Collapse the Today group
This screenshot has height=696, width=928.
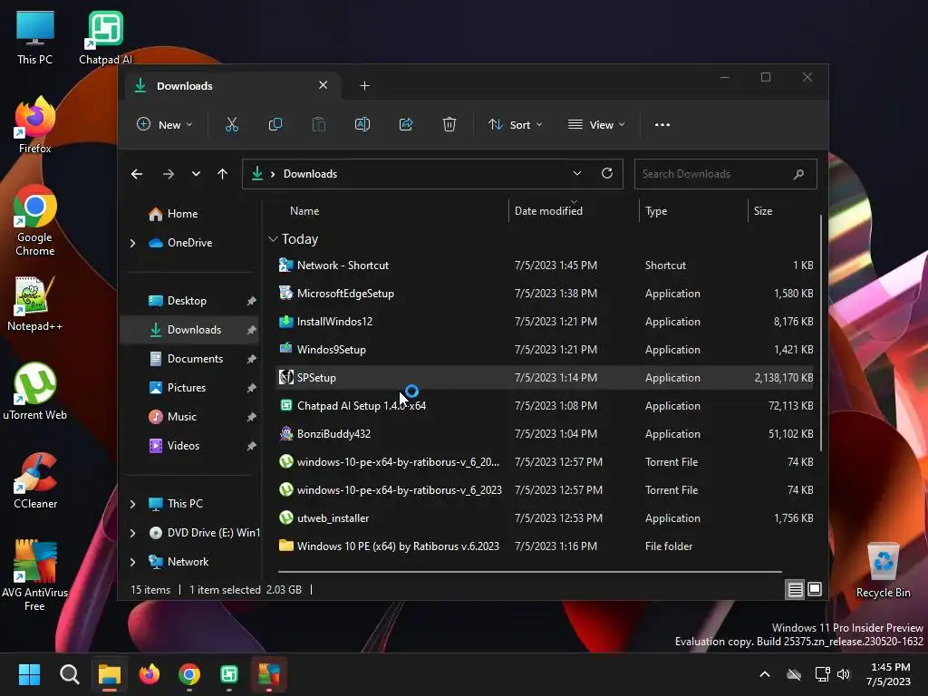coord(273,239)
